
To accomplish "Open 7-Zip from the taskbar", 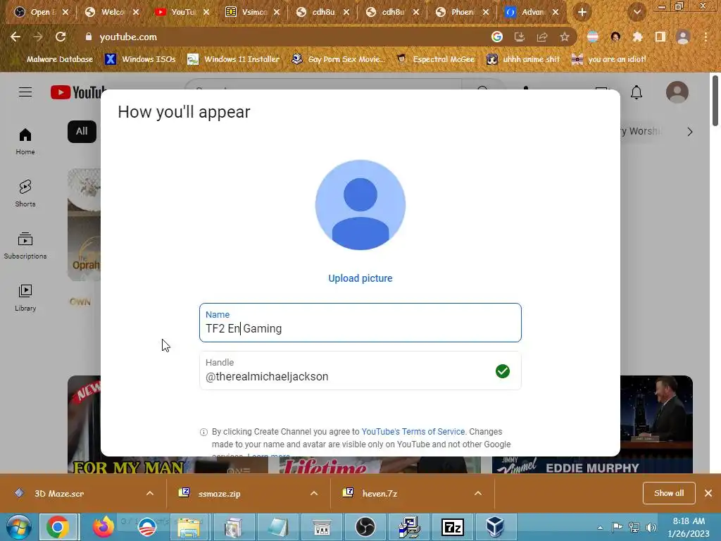I will (453, 527).
